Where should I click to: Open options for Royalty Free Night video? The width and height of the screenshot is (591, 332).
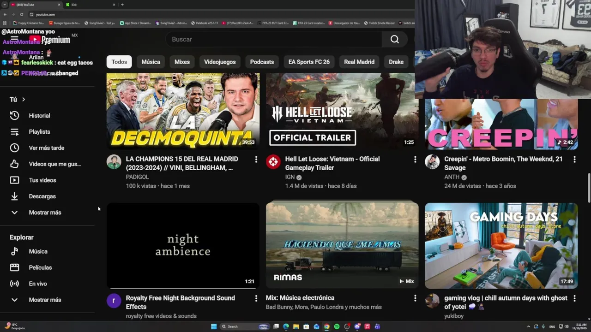tap(256, 298)
